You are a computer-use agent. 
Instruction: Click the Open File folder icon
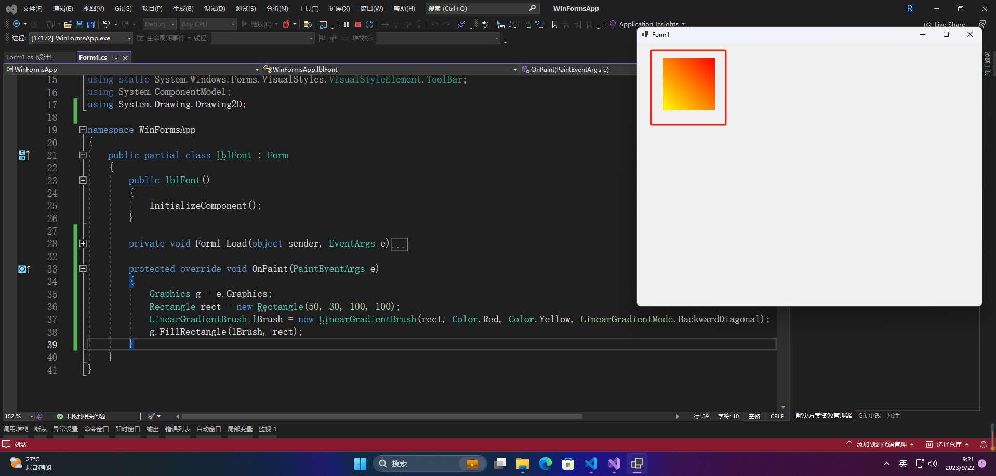(x=68, y=24)
